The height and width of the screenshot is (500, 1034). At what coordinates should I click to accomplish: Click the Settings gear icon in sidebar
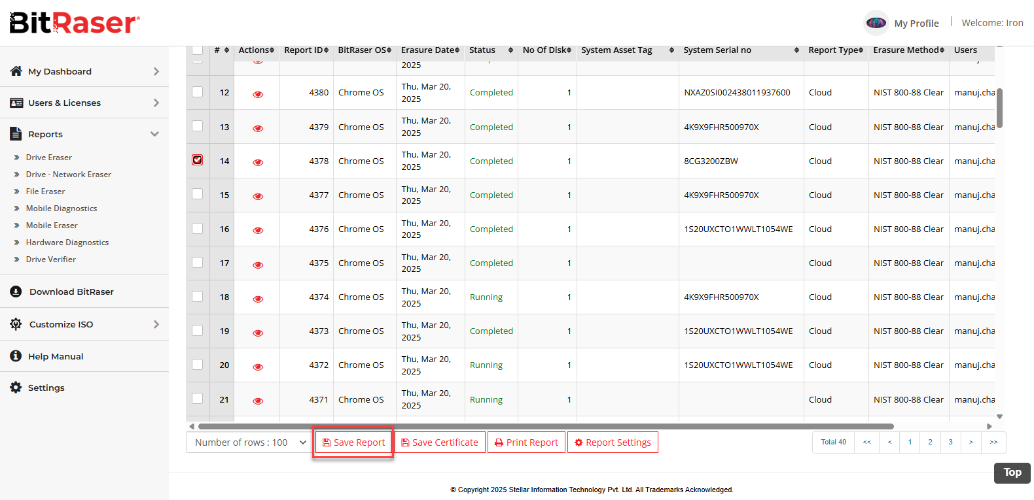click(x=16, y=388)
